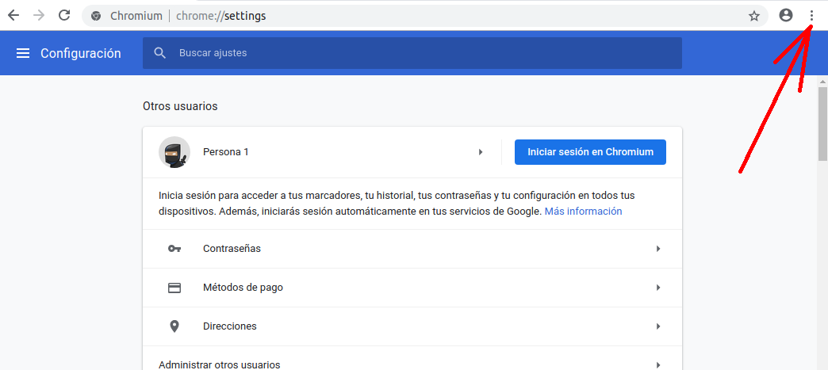
Task: Open Administrar otros usuarios
Action: tap(412, 364)
